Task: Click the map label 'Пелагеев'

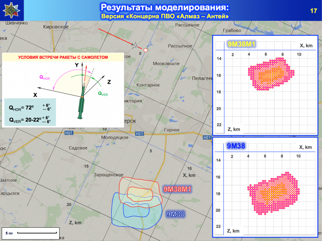Action: coord(202,78)
